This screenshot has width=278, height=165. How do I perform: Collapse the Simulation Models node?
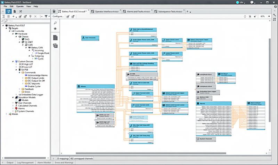(13, 97)
